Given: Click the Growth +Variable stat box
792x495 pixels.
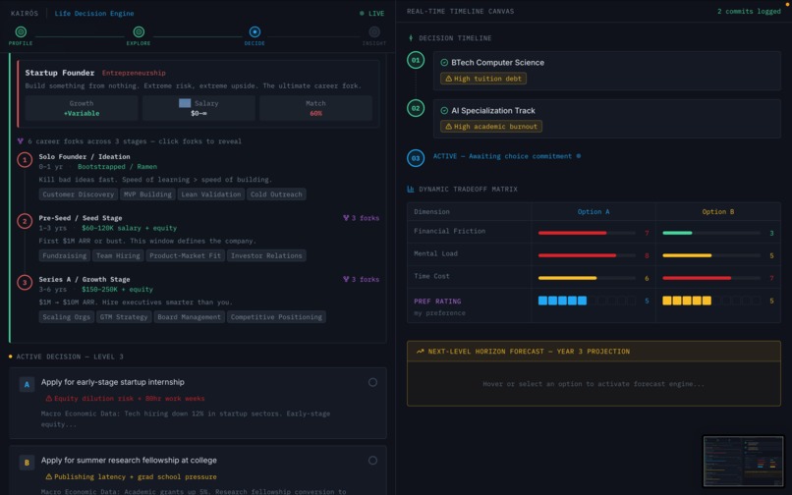Looking at the screenshot, I should (82, 108).
